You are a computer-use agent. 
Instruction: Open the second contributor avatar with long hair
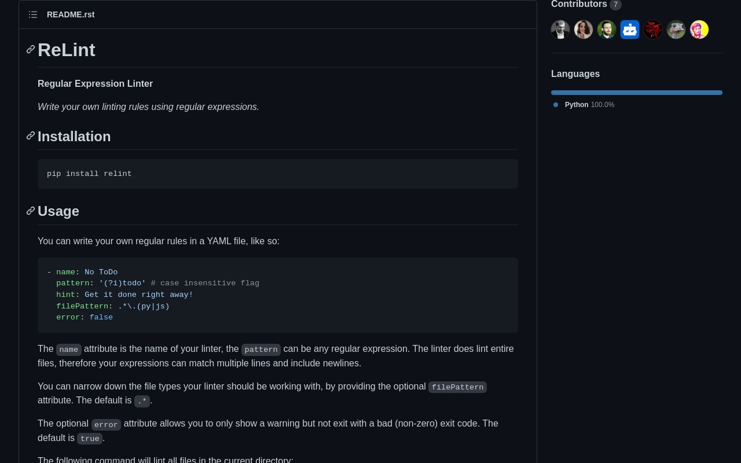pos(584,30)
